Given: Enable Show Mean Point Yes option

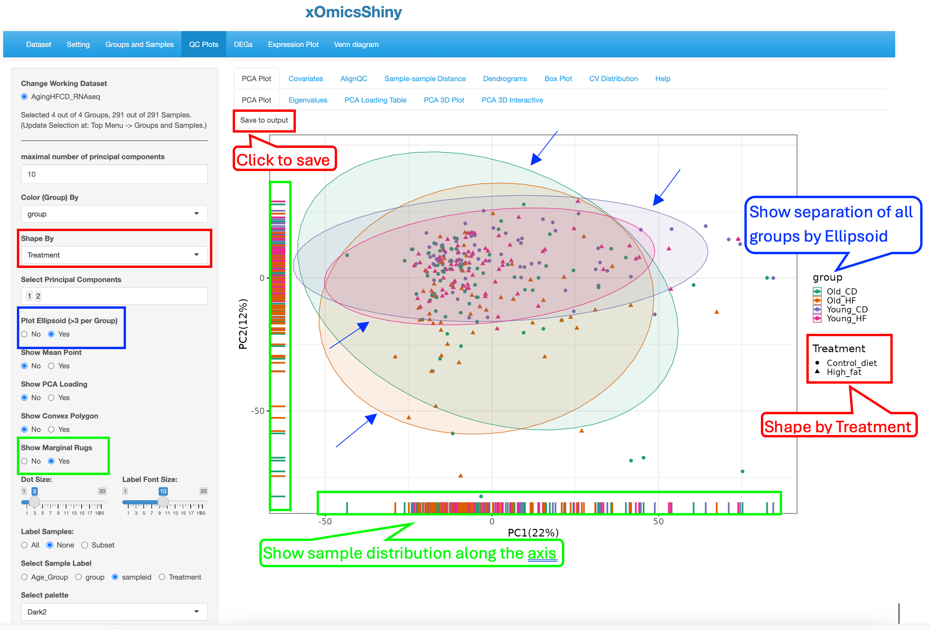Looking at the screenshot, I should [51, 366].
